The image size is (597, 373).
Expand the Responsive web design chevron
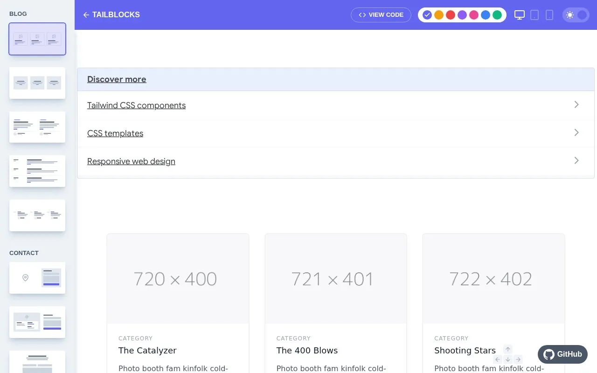coord(576,160)
